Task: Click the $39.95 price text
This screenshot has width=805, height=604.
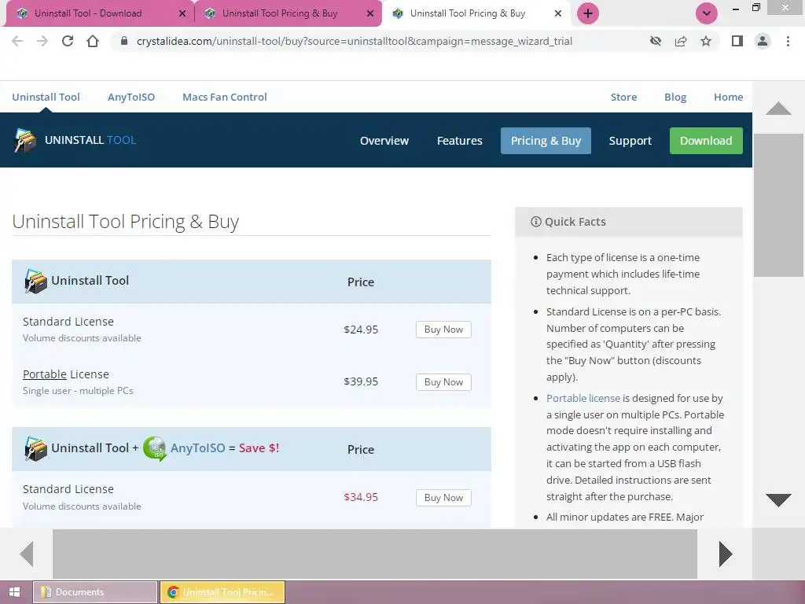Action: pyautogui.click(x=361, y=381)
